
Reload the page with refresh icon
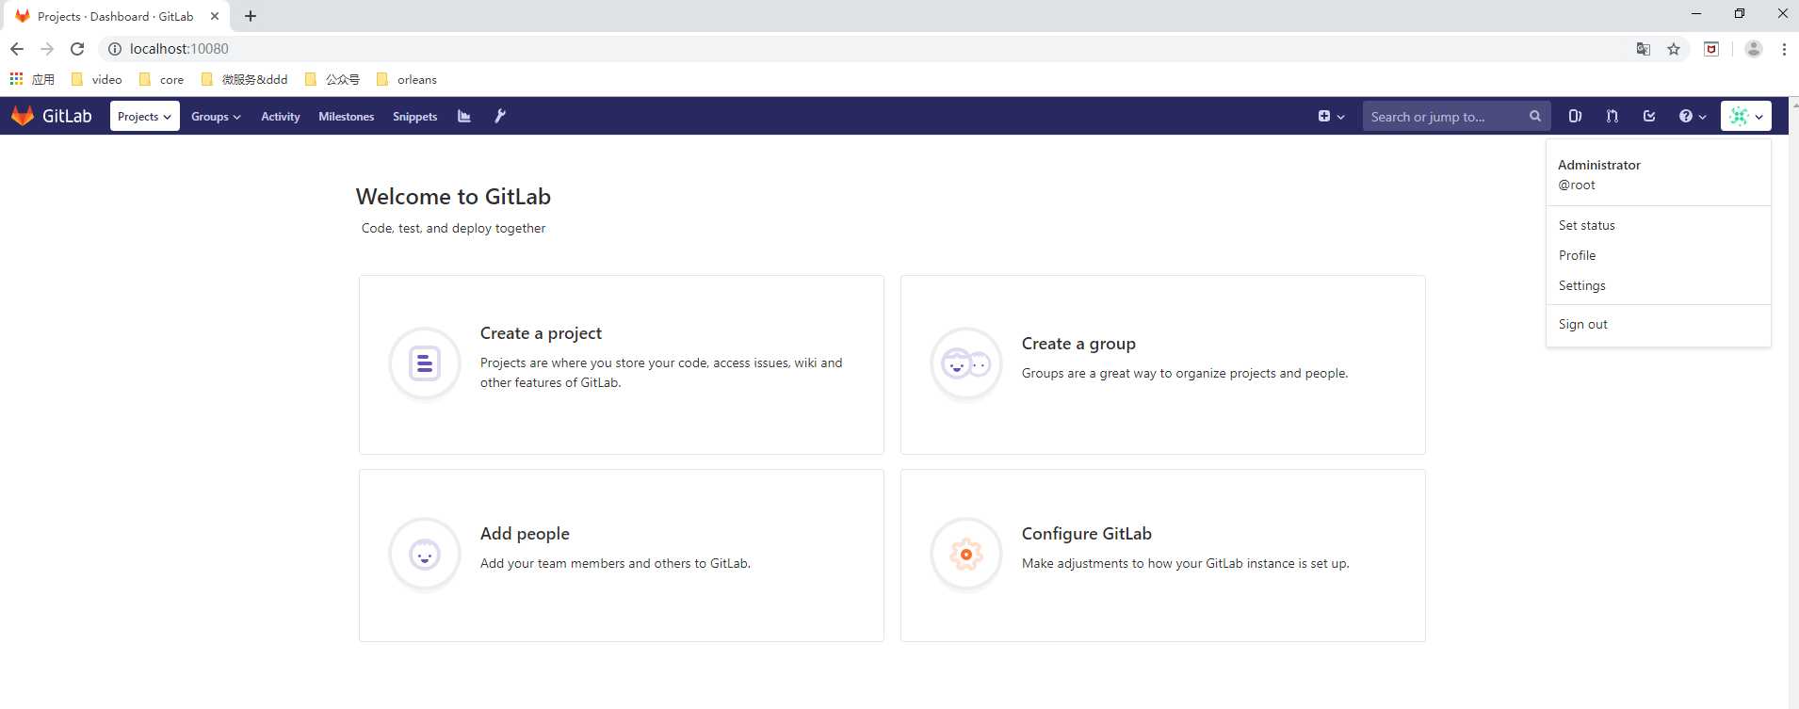click(x=77, y=49)
